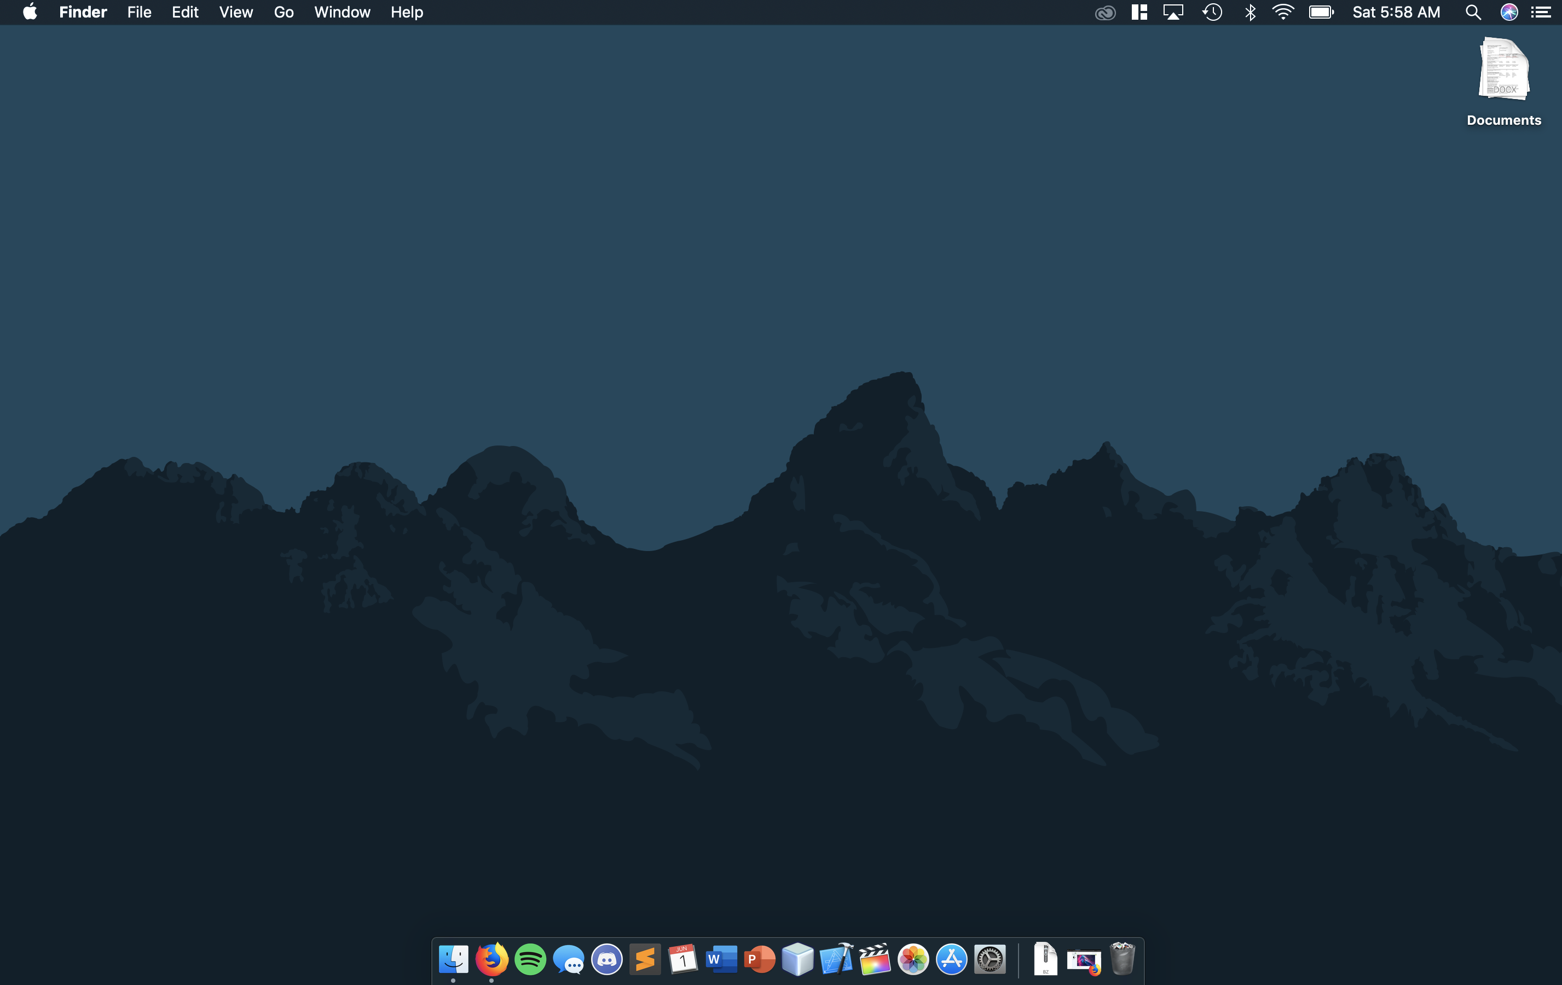
Task: Open the View menu
Action: [x=235, y=13]
